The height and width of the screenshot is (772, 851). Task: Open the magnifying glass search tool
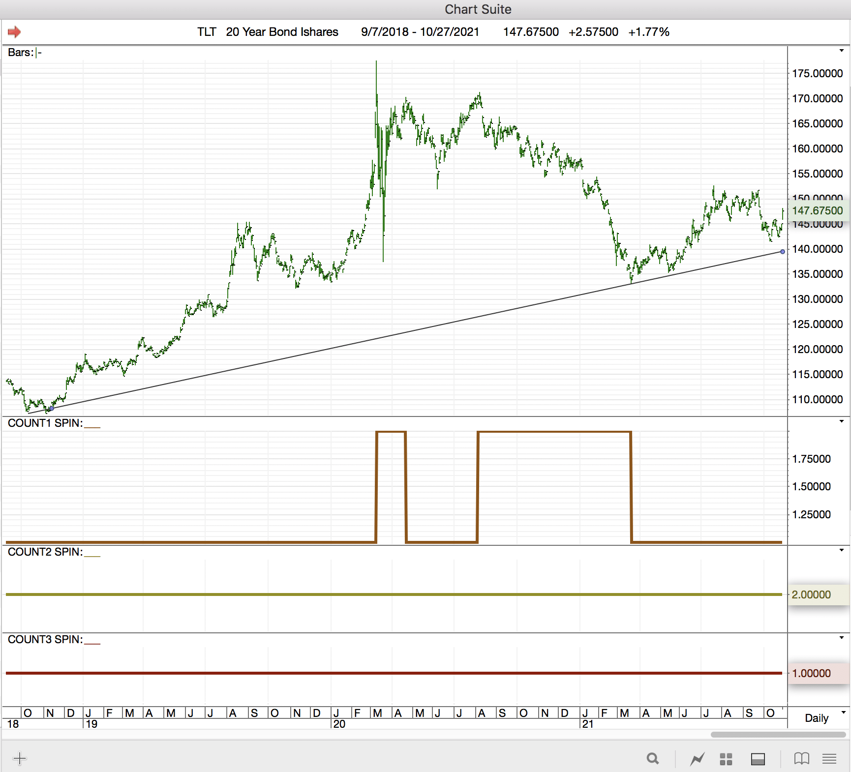(653, 759)
